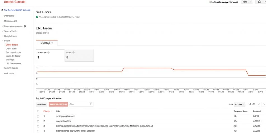
Task: Expand the Search Traffic menu section
Action: (10, 31)
